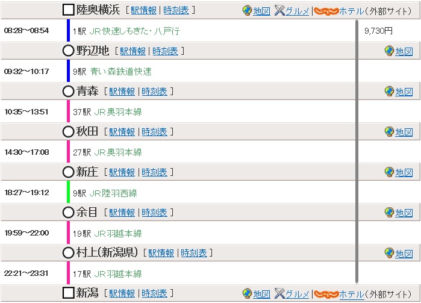Click globe map icon in 秋田 row
Screen dimensions: 421x303
tap(389, 132)
